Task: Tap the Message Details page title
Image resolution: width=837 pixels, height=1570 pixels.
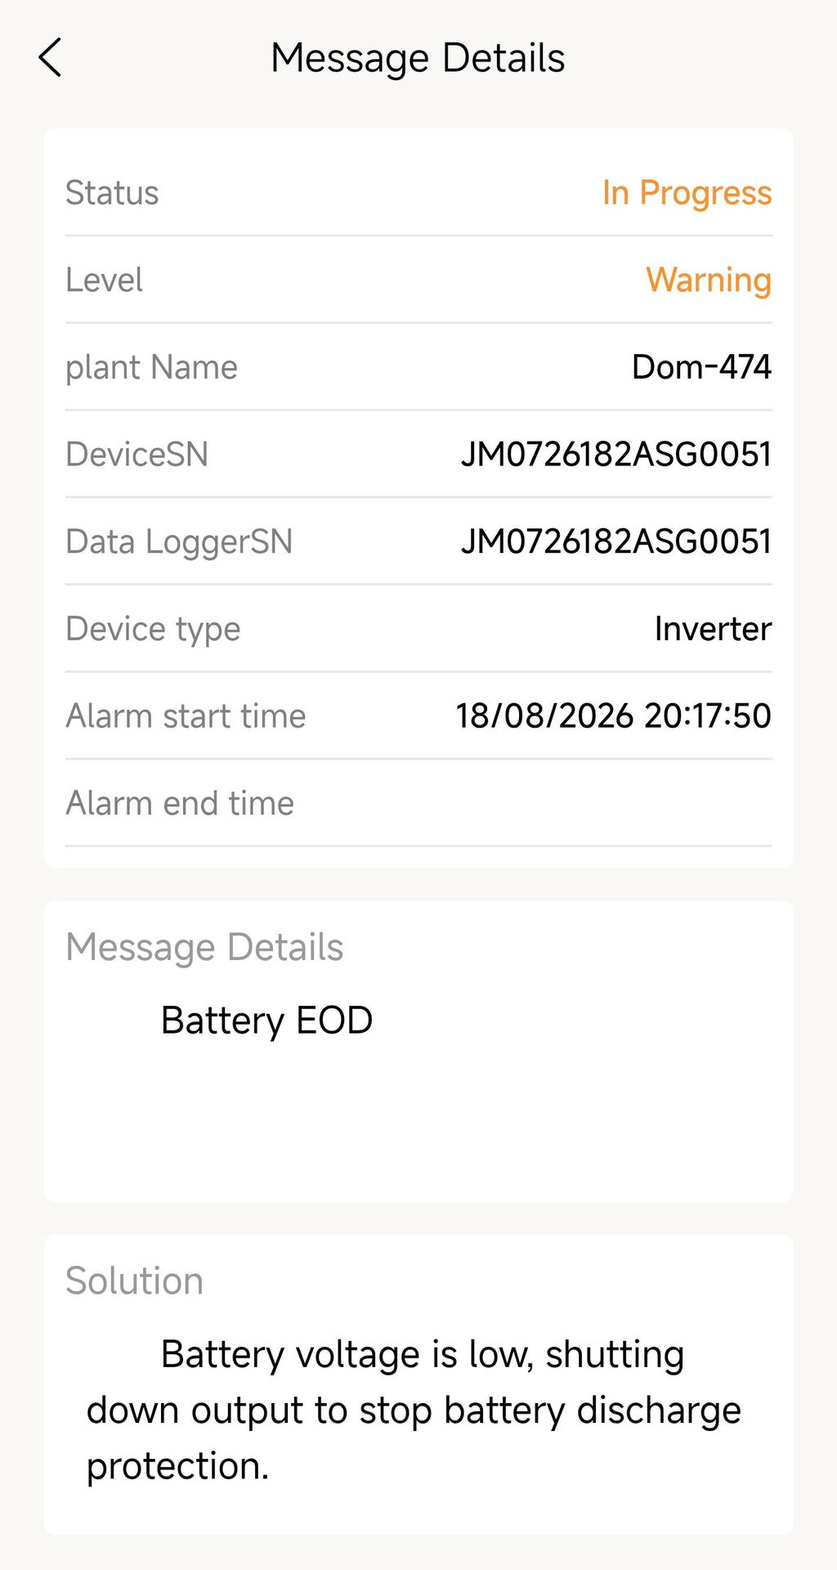Action: [418, 58]
